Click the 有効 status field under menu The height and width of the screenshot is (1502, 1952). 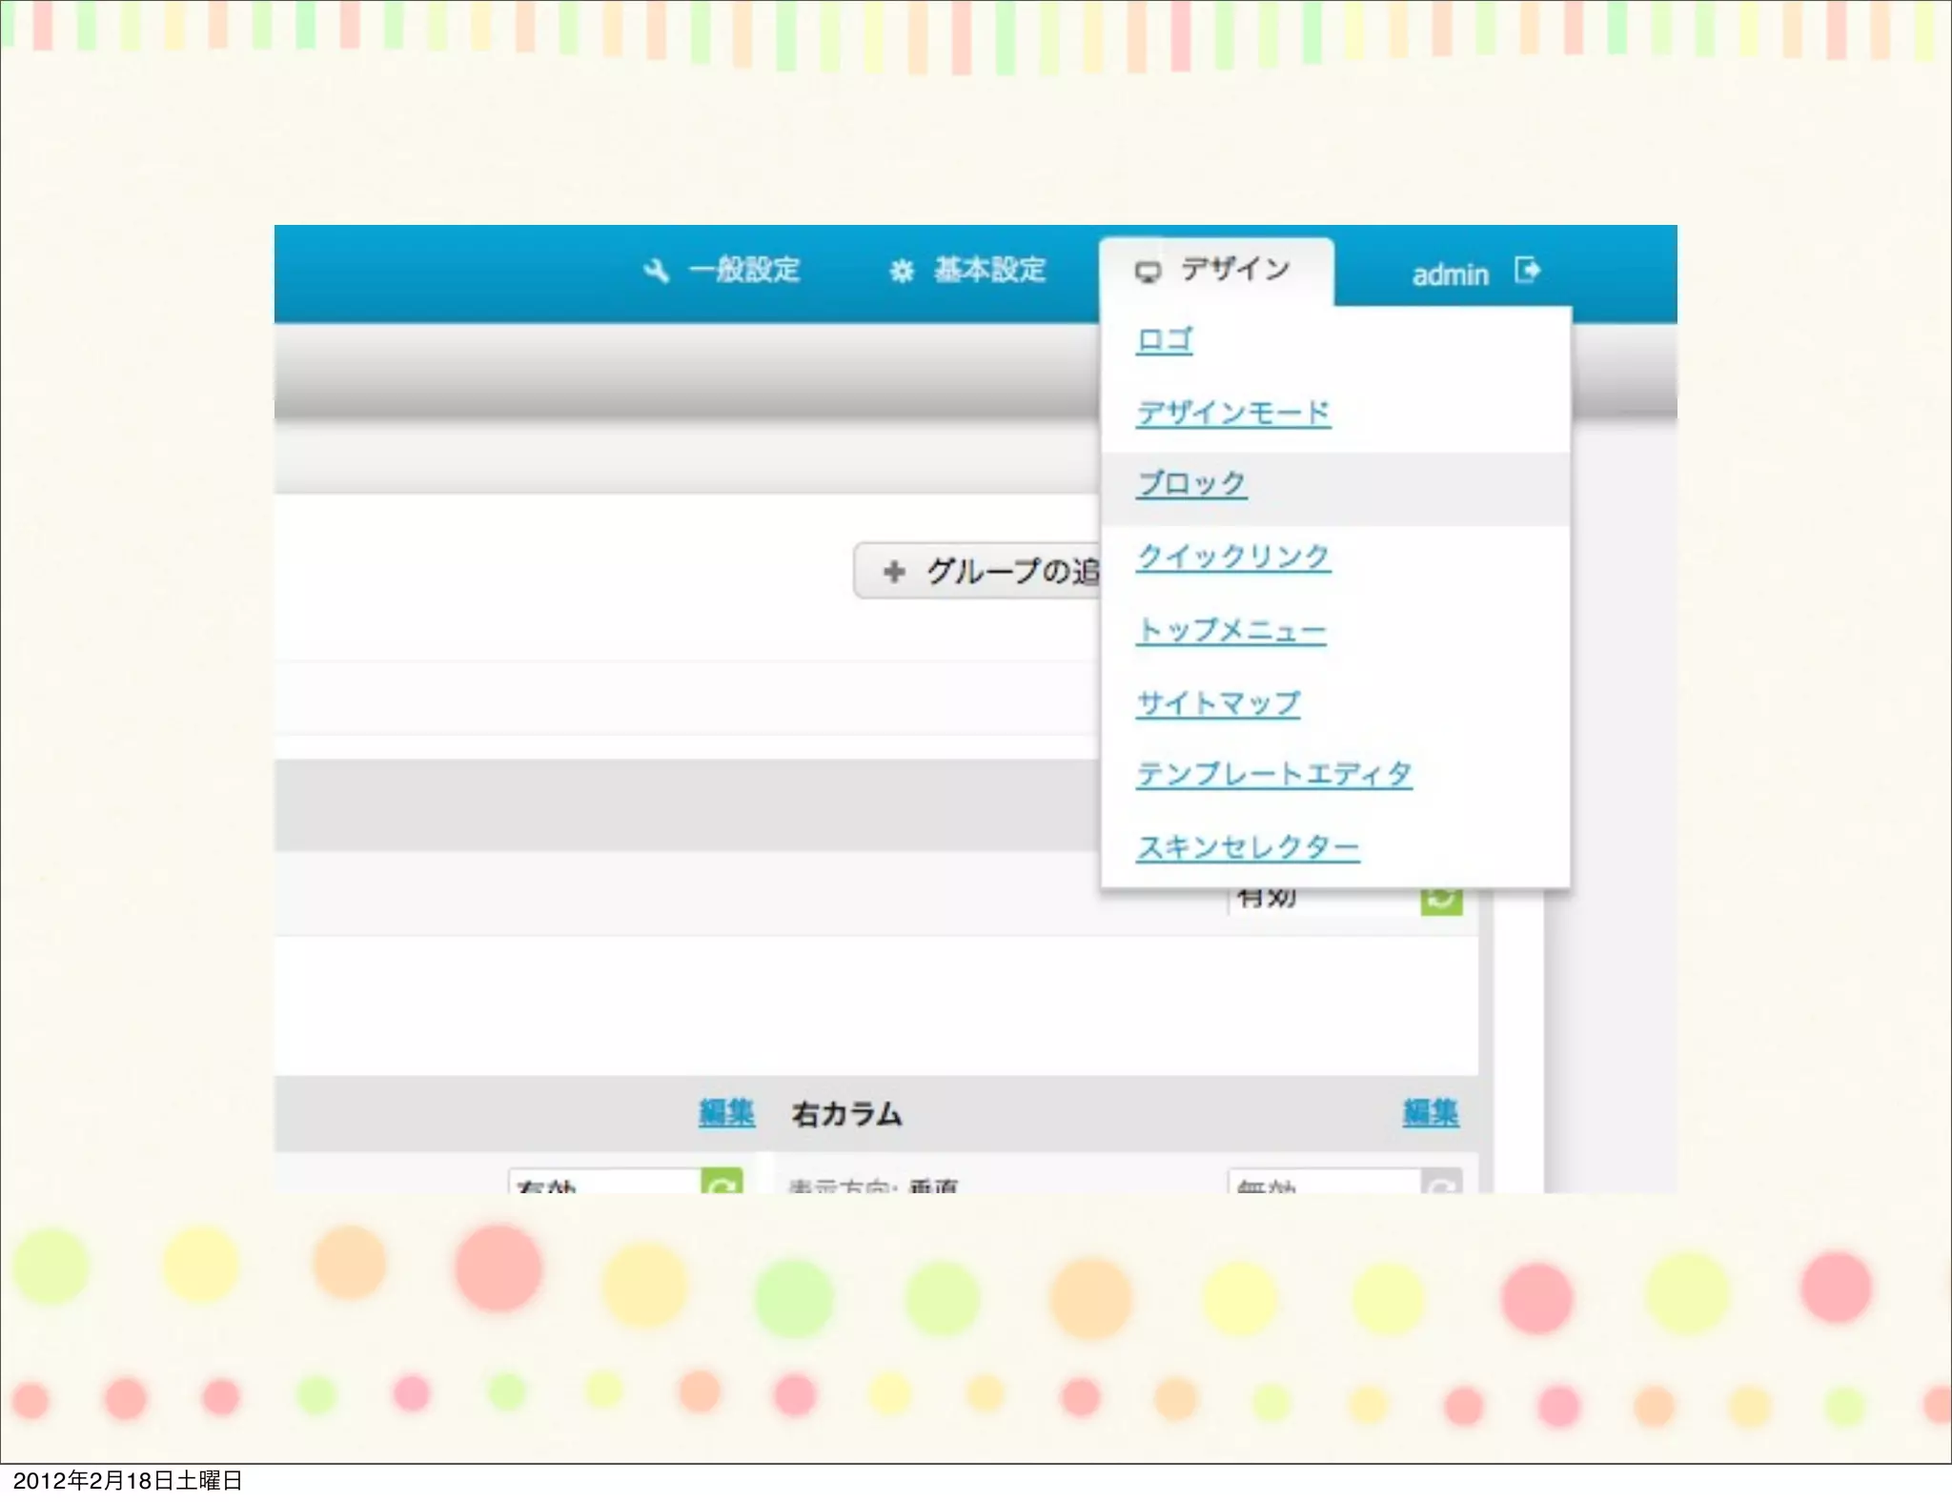(1325, 902)
